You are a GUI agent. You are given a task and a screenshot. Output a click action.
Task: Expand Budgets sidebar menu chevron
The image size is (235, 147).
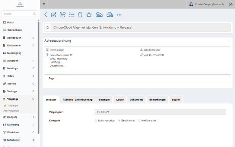[x=33, y=117]
